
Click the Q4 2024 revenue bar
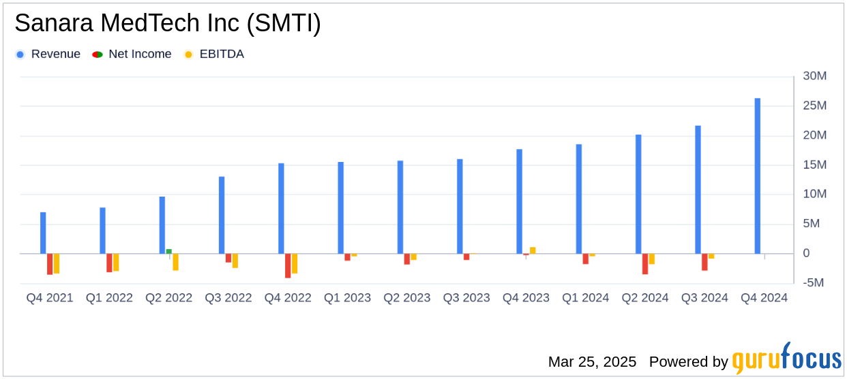point(758,176)
